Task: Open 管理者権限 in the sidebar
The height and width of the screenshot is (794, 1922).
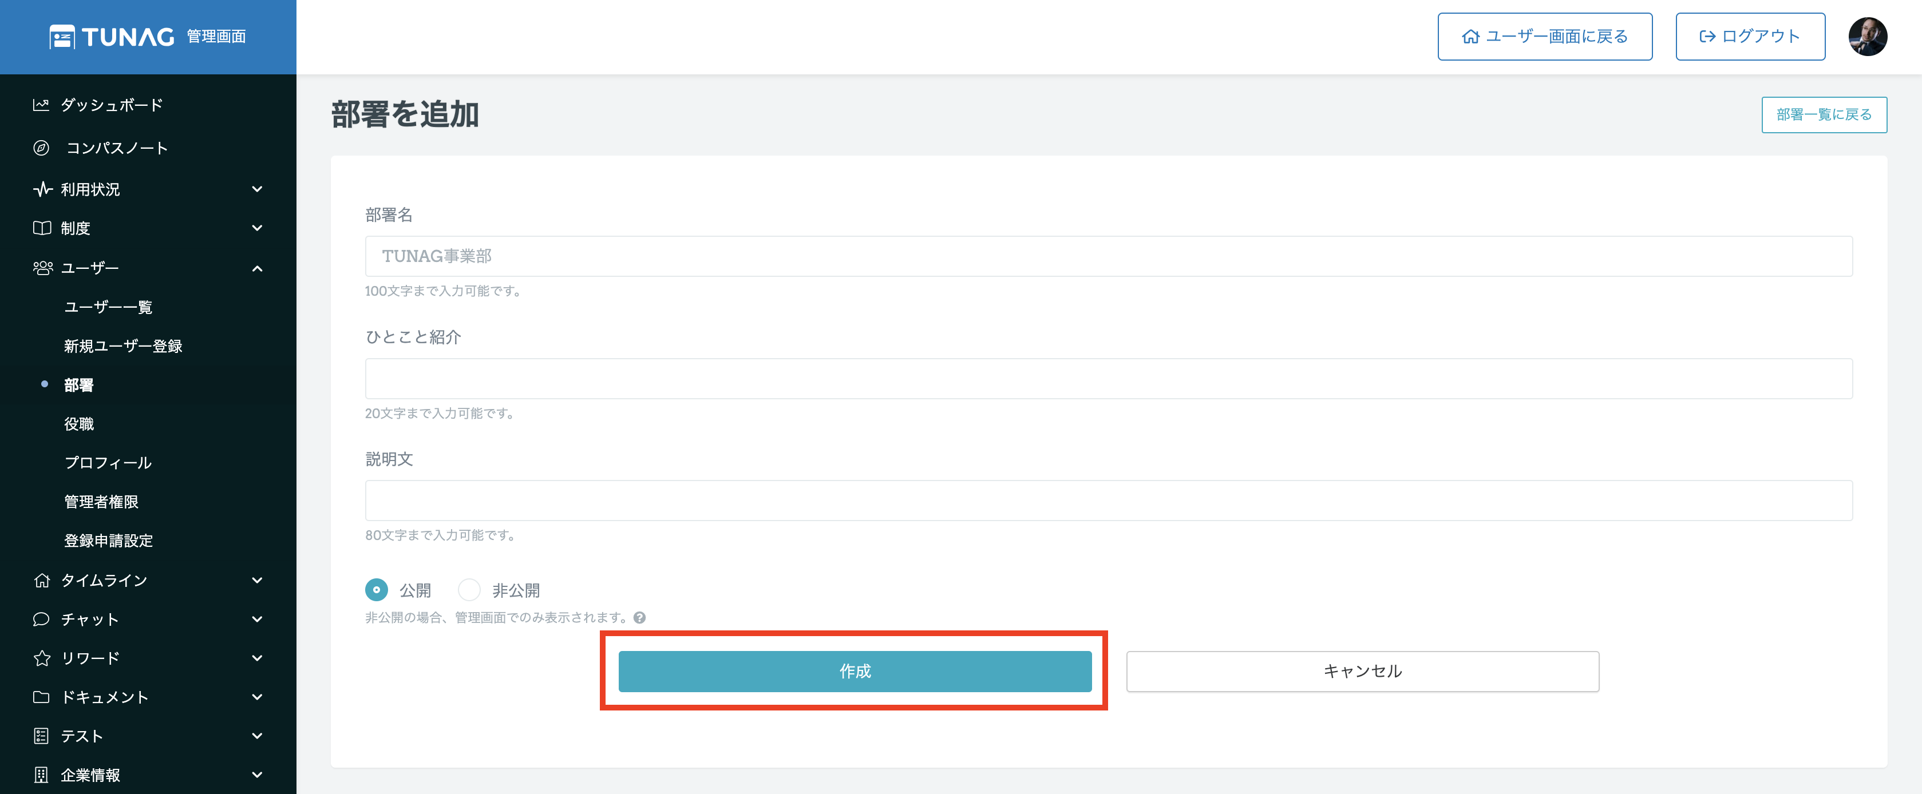Action: (101, 502)
